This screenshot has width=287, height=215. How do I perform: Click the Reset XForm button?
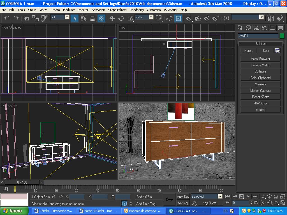click(x=260, y=97)
